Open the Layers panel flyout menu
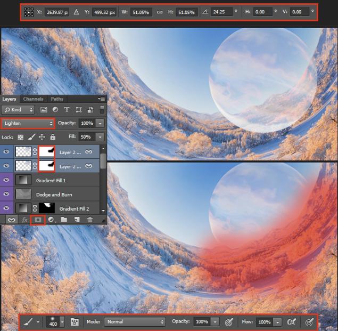 coord(101,99)
